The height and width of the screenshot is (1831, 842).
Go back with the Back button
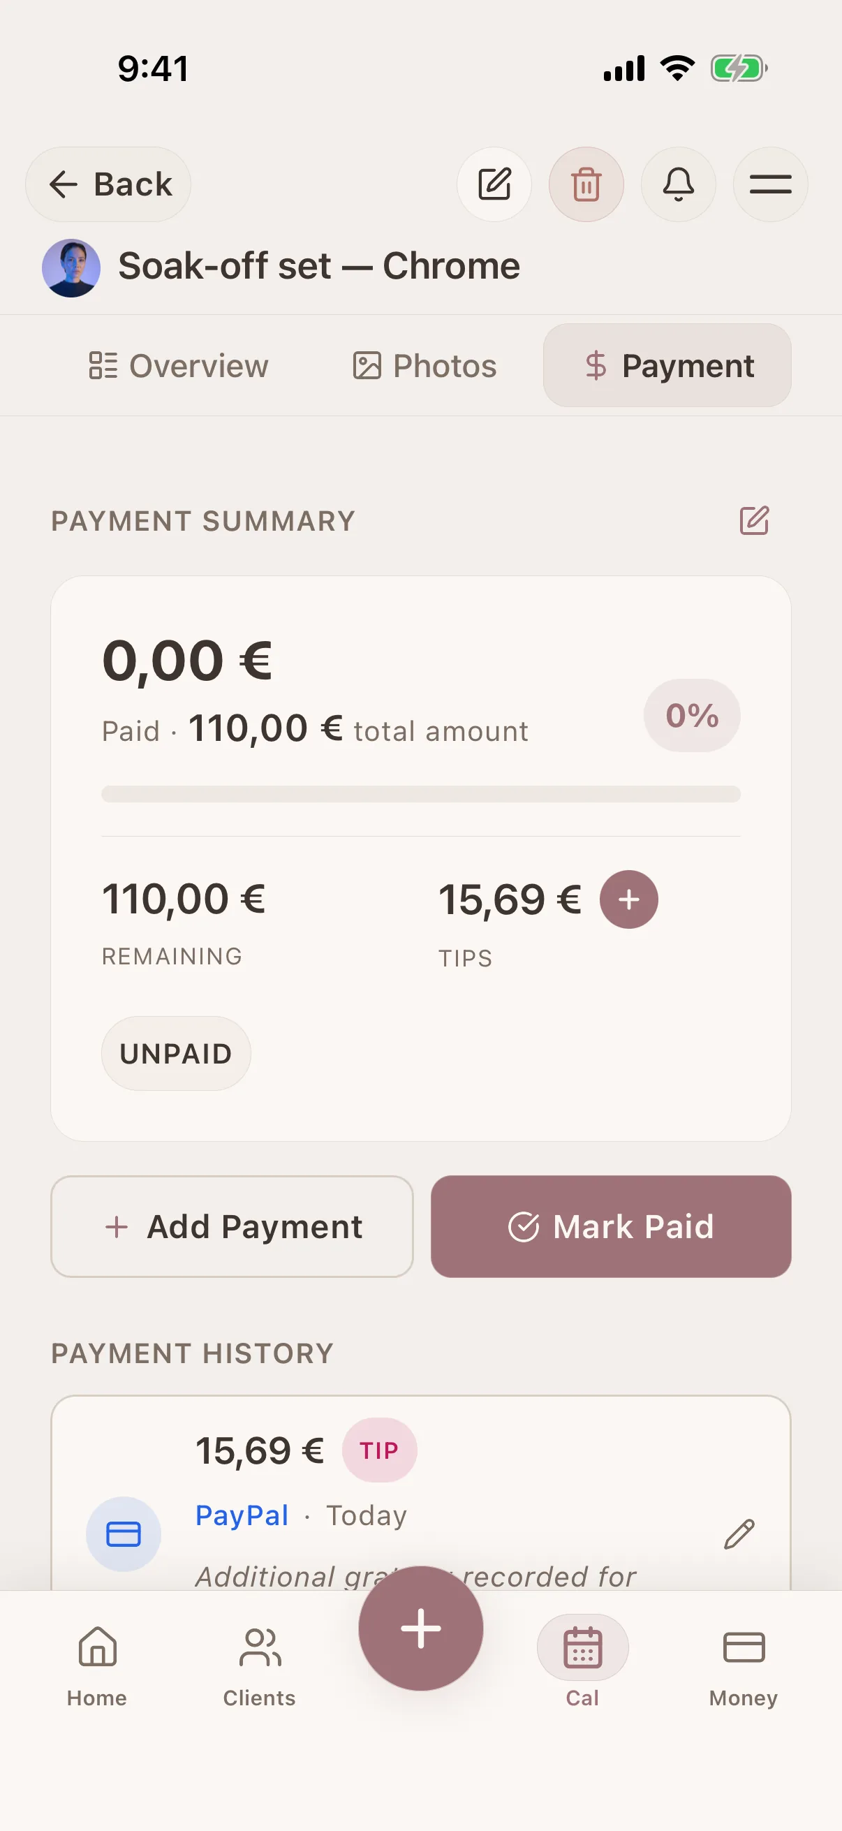[x=108, y=184]
